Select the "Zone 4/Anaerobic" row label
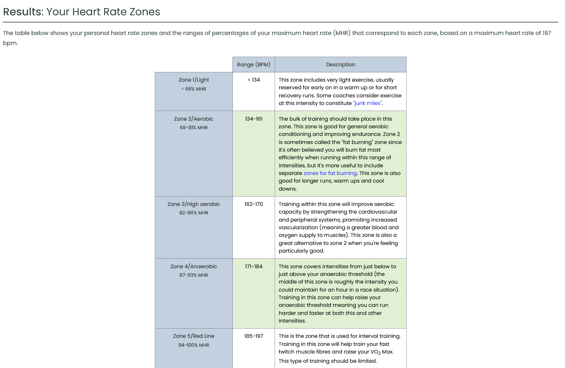The image size is (565, 368). tap(194, 267)
